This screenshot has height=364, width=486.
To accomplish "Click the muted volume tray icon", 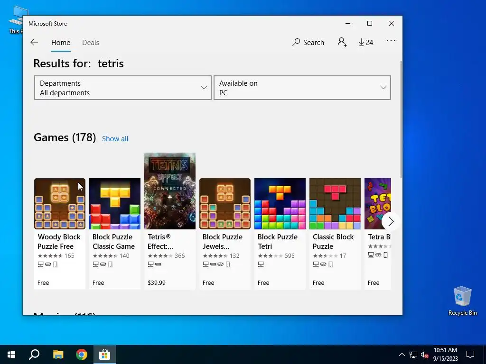I will pyautogui.click(x=424, y=355).
